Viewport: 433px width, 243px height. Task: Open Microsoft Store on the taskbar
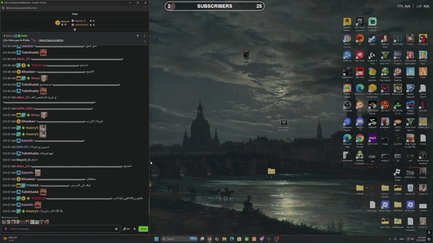coord(239,239)
